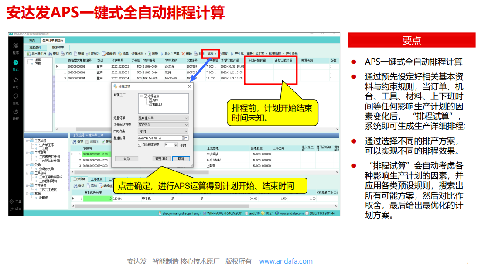Toggle the 自动锁定任务 checkbox
This screenshot has width=481, height=267.
click(140, 144)
